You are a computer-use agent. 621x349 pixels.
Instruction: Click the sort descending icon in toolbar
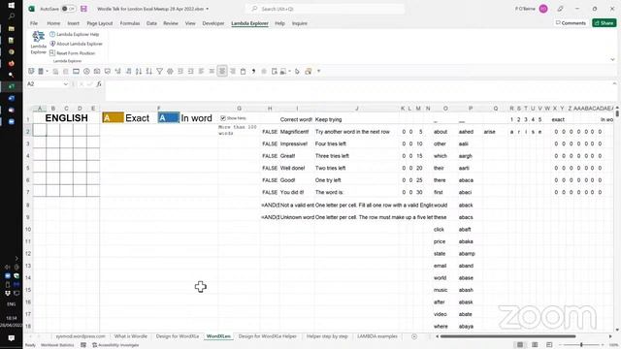pos(148,71)
